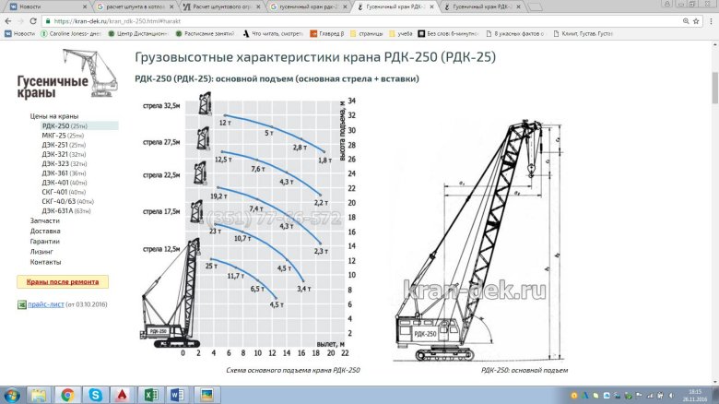
Task: Open the МКГ-25 crane page link
Action: [55, 135]
